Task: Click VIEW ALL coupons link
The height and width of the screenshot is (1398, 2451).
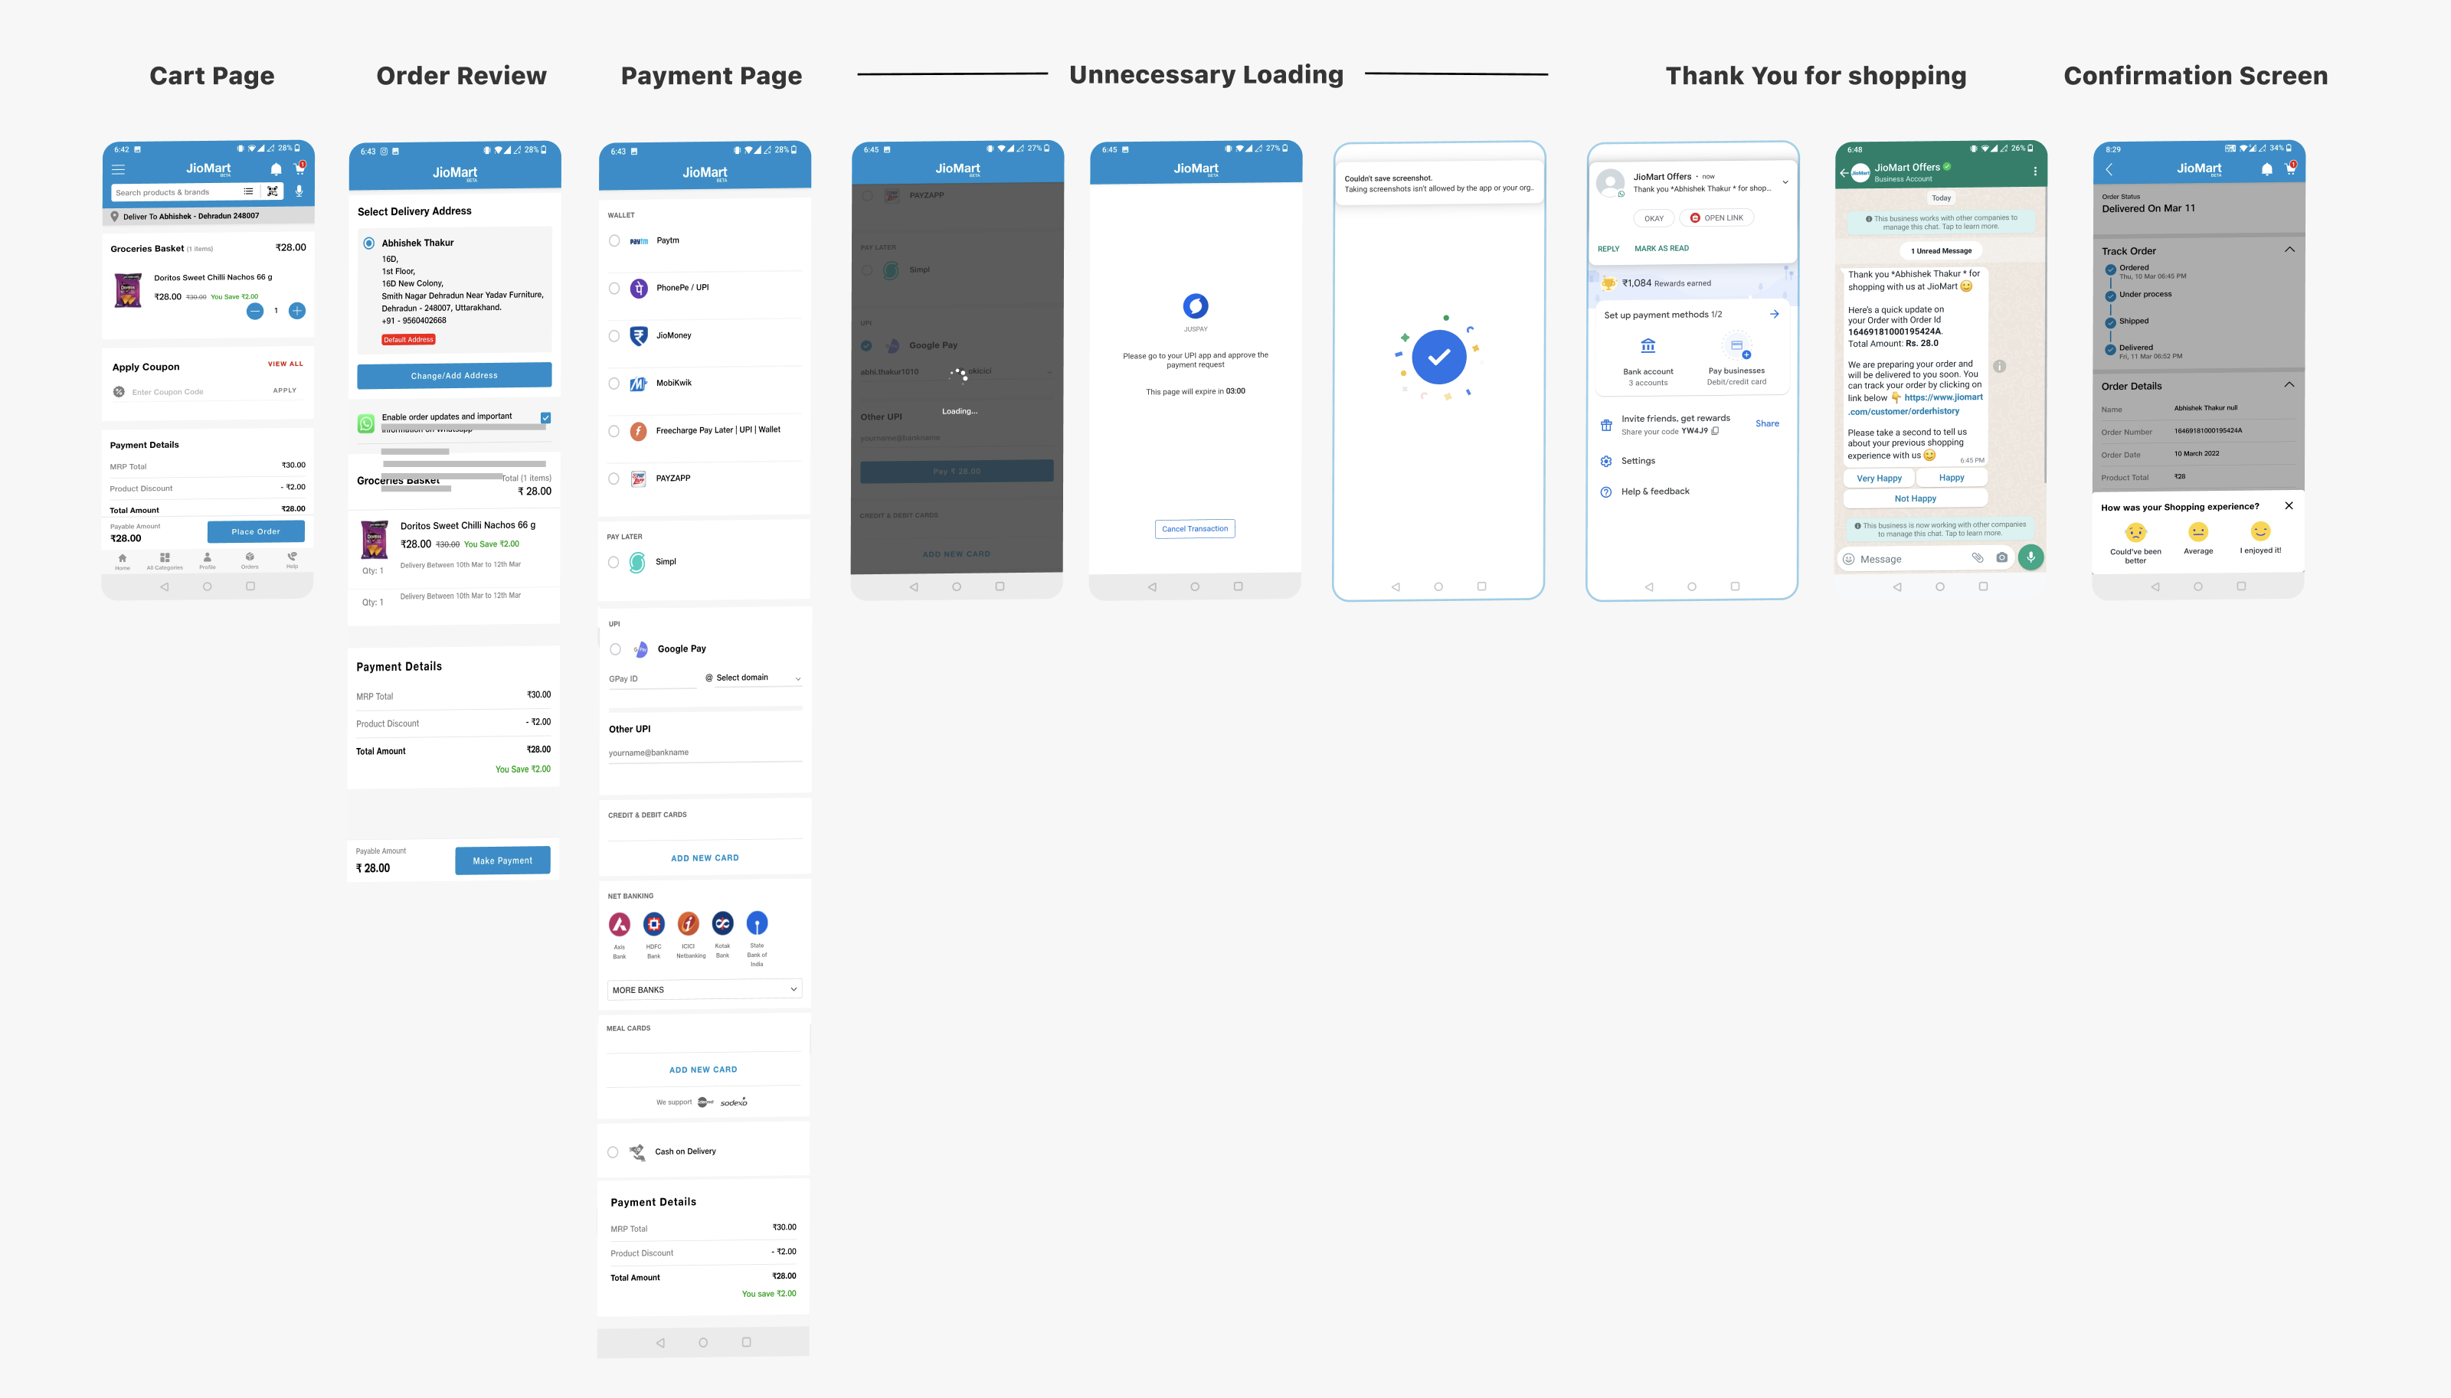Action: tap(285, 364)
